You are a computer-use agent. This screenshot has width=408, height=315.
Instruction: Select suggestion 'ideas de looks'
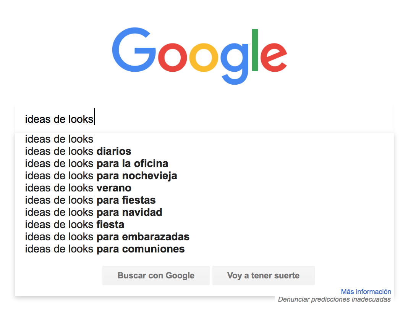click(204, 139)
